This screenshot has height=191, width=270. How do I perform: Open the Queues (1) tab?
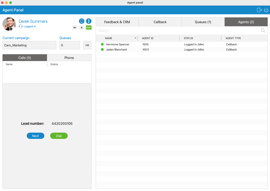[203, 22]
